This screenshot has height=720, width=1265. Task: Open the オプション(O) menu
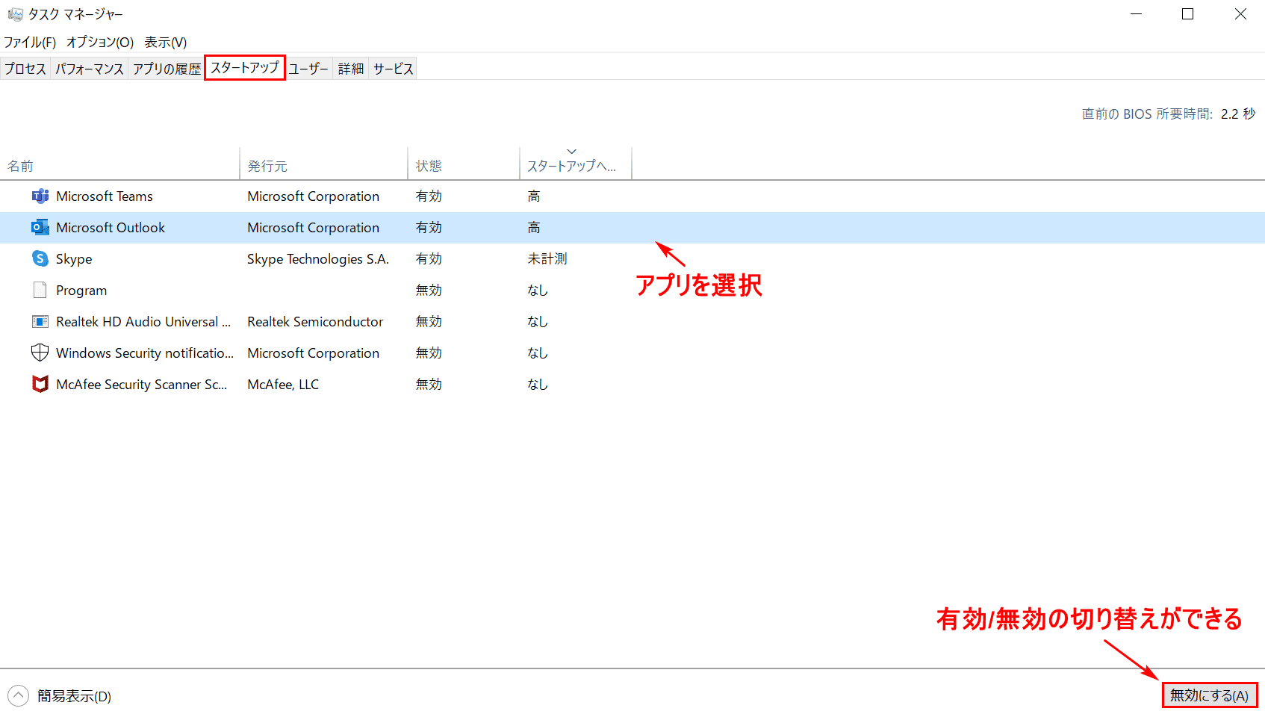(x=100, y=43)
